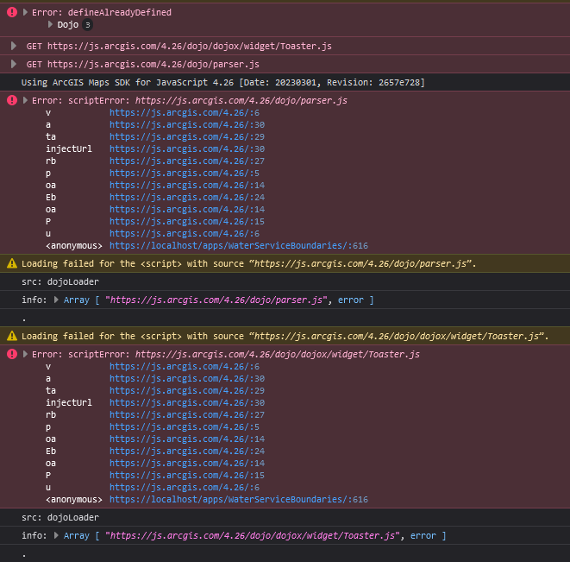
Task: Expand the Dojo group arrow
Action: (x=51, y=25)
